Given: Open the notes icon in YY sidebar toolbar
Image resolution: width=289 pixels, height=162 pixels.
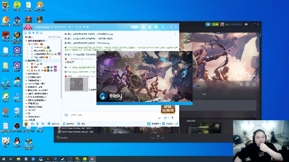Looking at the screenshot, I should tap(37, 33).
